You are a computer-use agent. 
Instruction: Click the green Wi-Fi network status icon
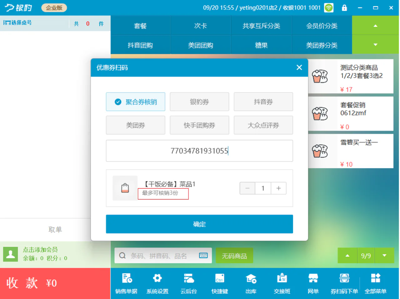click(329, 8)
